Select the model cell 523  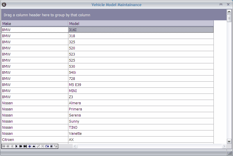[x=141, y=54]
